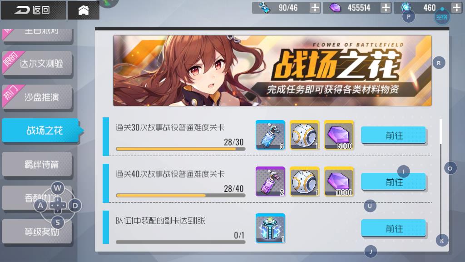
Task: Click 前往 for the 30次 mission
Action: (x=393, y=136)
